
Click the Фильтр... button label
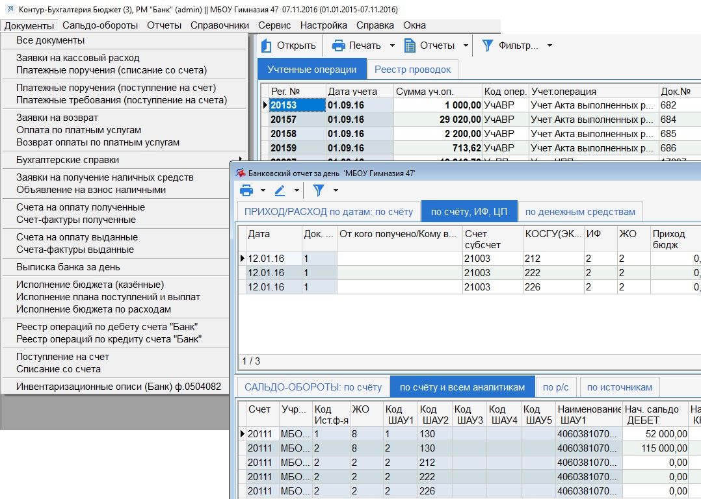click(518, 45)
